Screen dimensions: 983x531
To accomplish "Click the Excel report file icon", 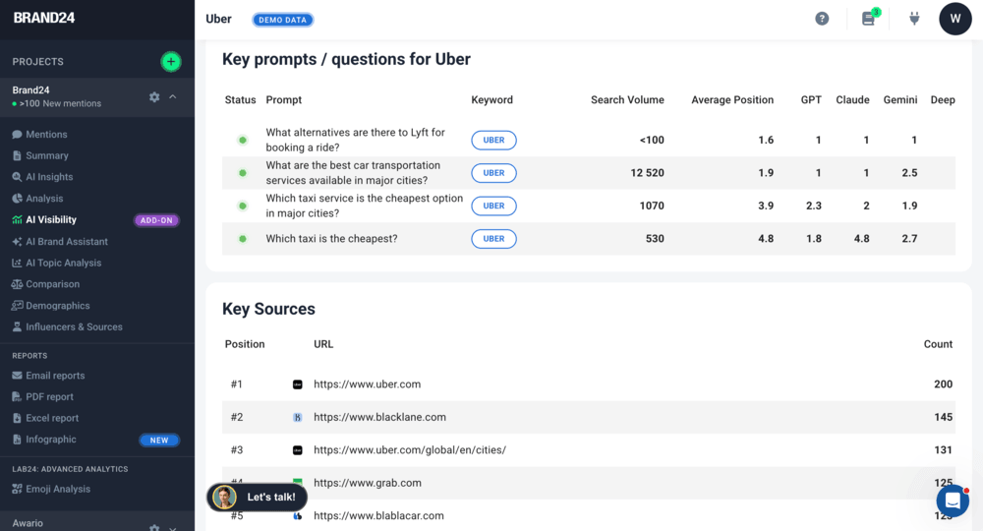I will tap(17, 418).
